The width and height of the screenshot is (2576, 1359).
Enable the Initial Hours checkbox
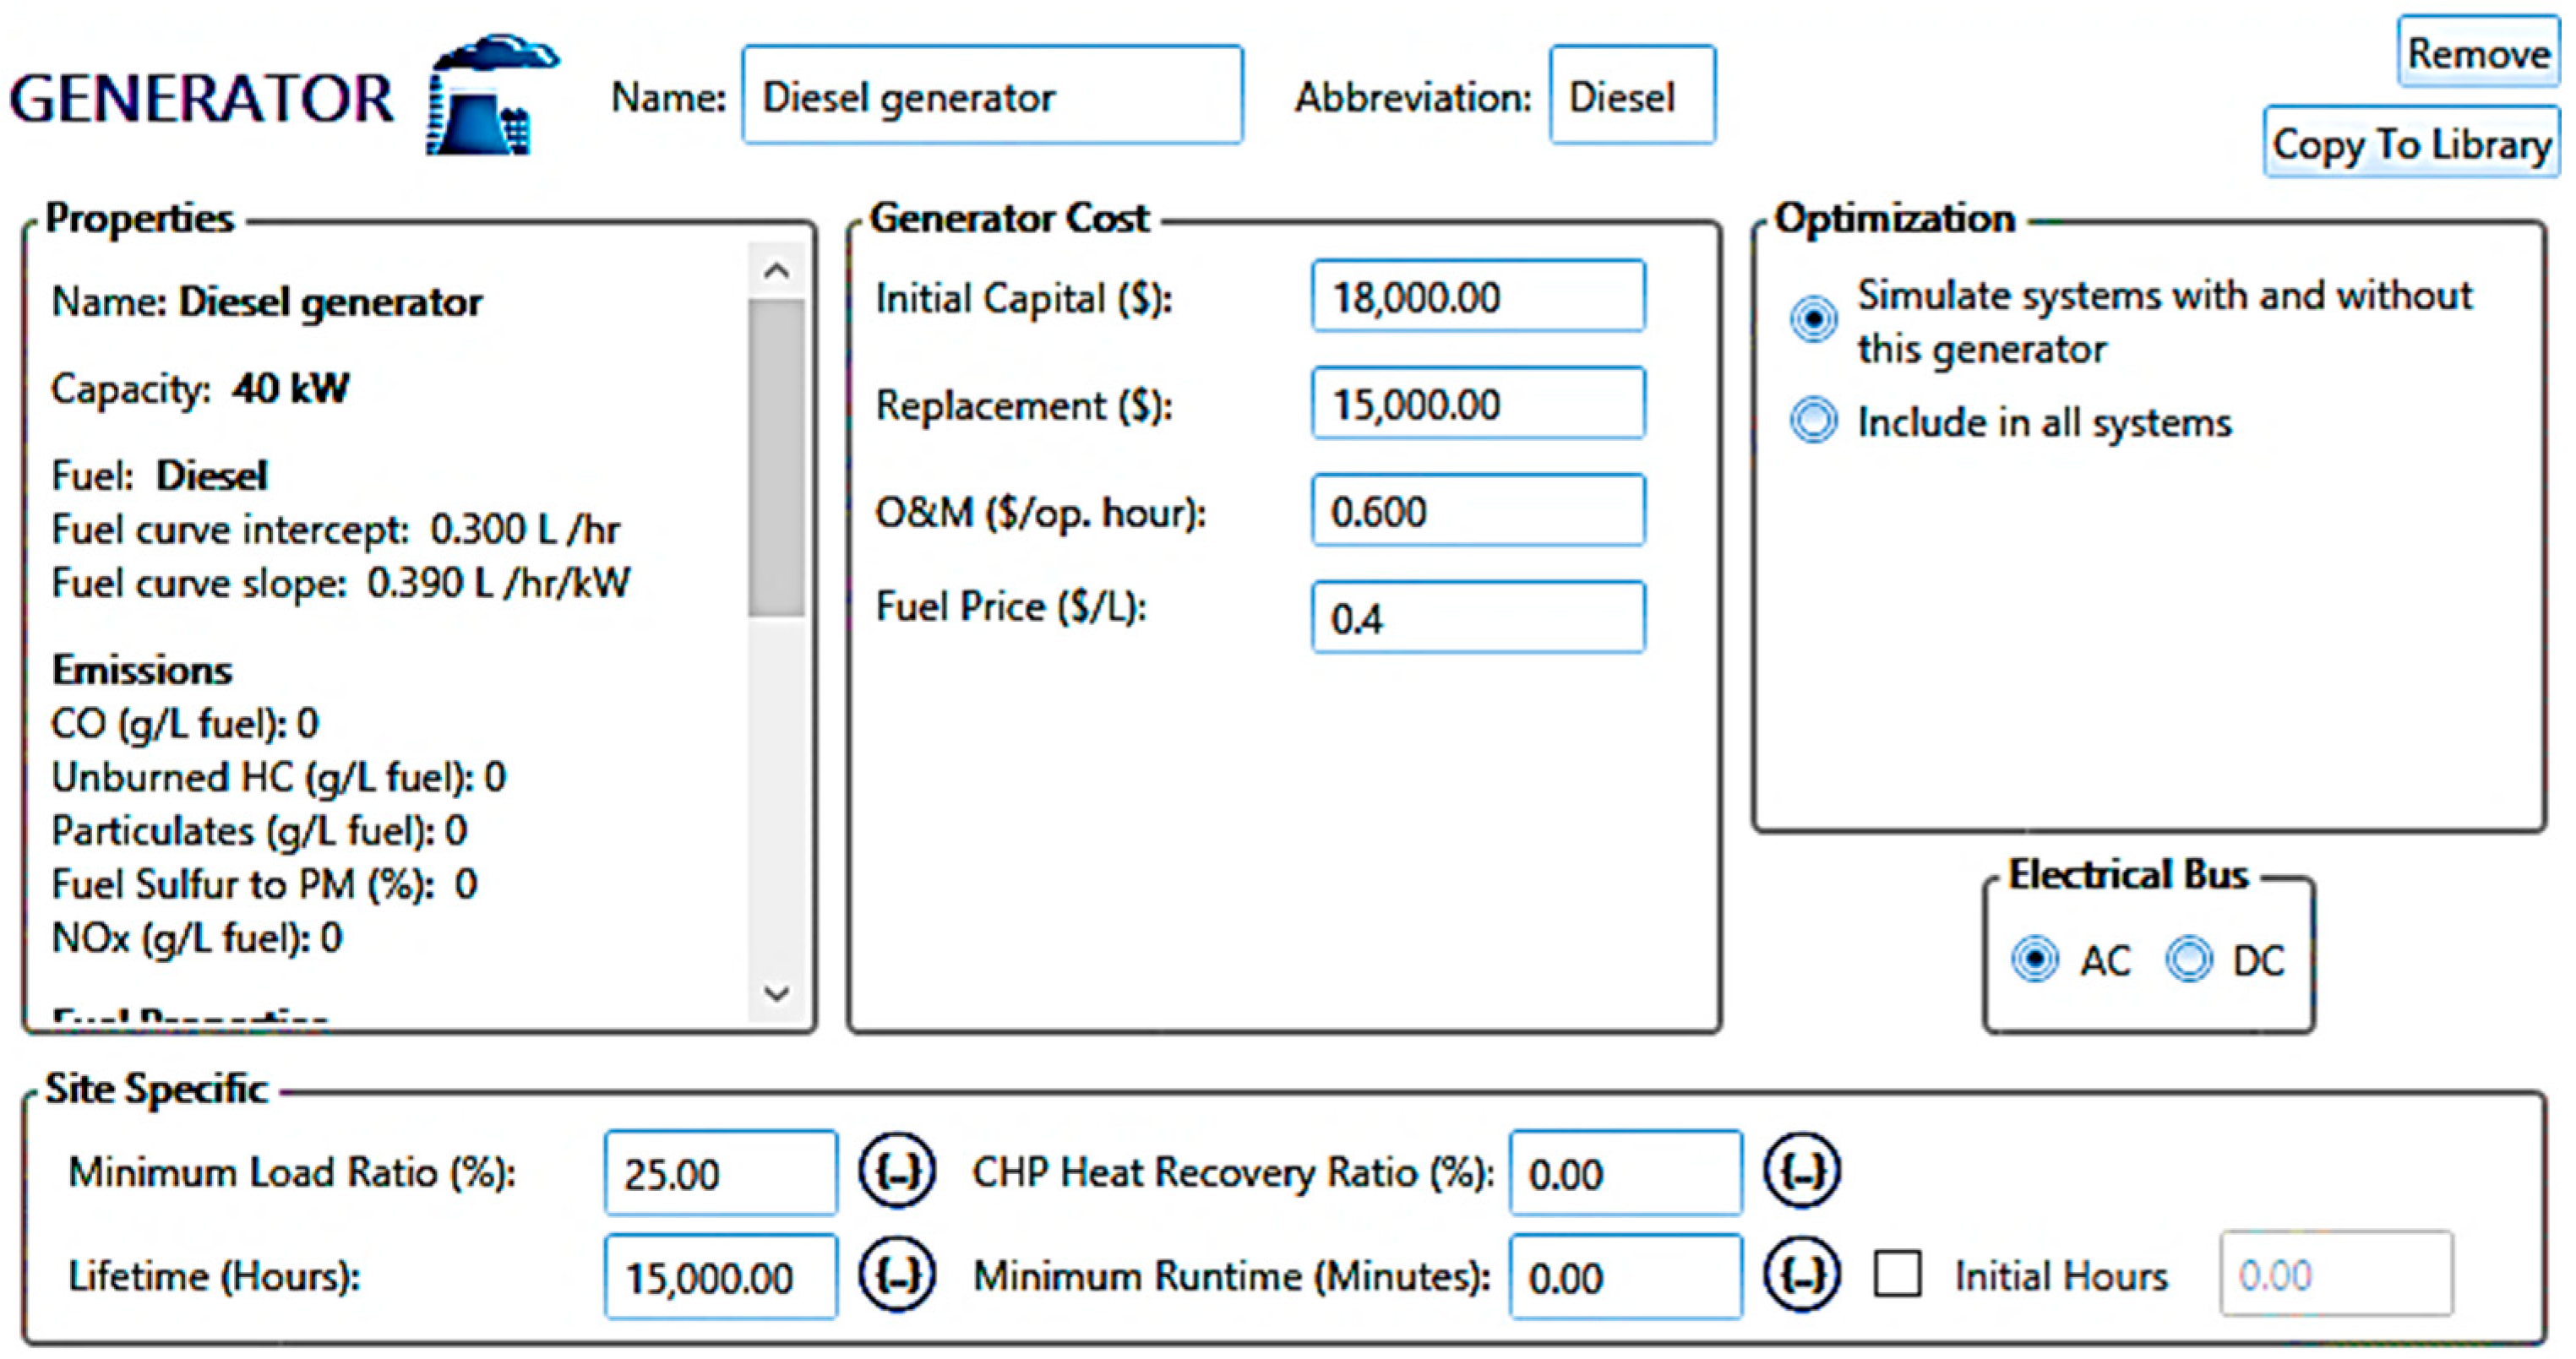[1897, 1275]
